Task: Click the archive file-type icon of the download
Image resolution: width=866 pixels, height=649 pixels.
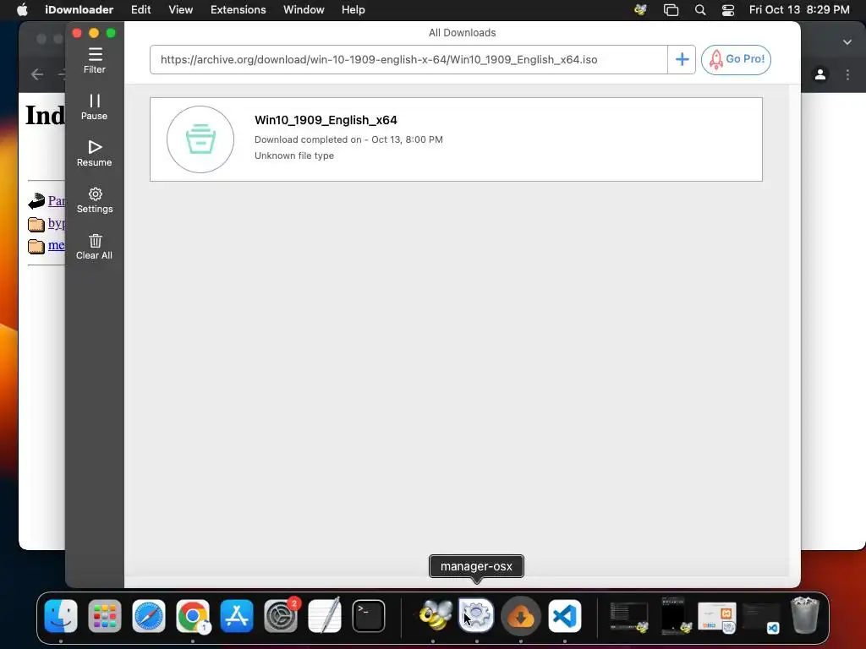Action: [200, 139]
